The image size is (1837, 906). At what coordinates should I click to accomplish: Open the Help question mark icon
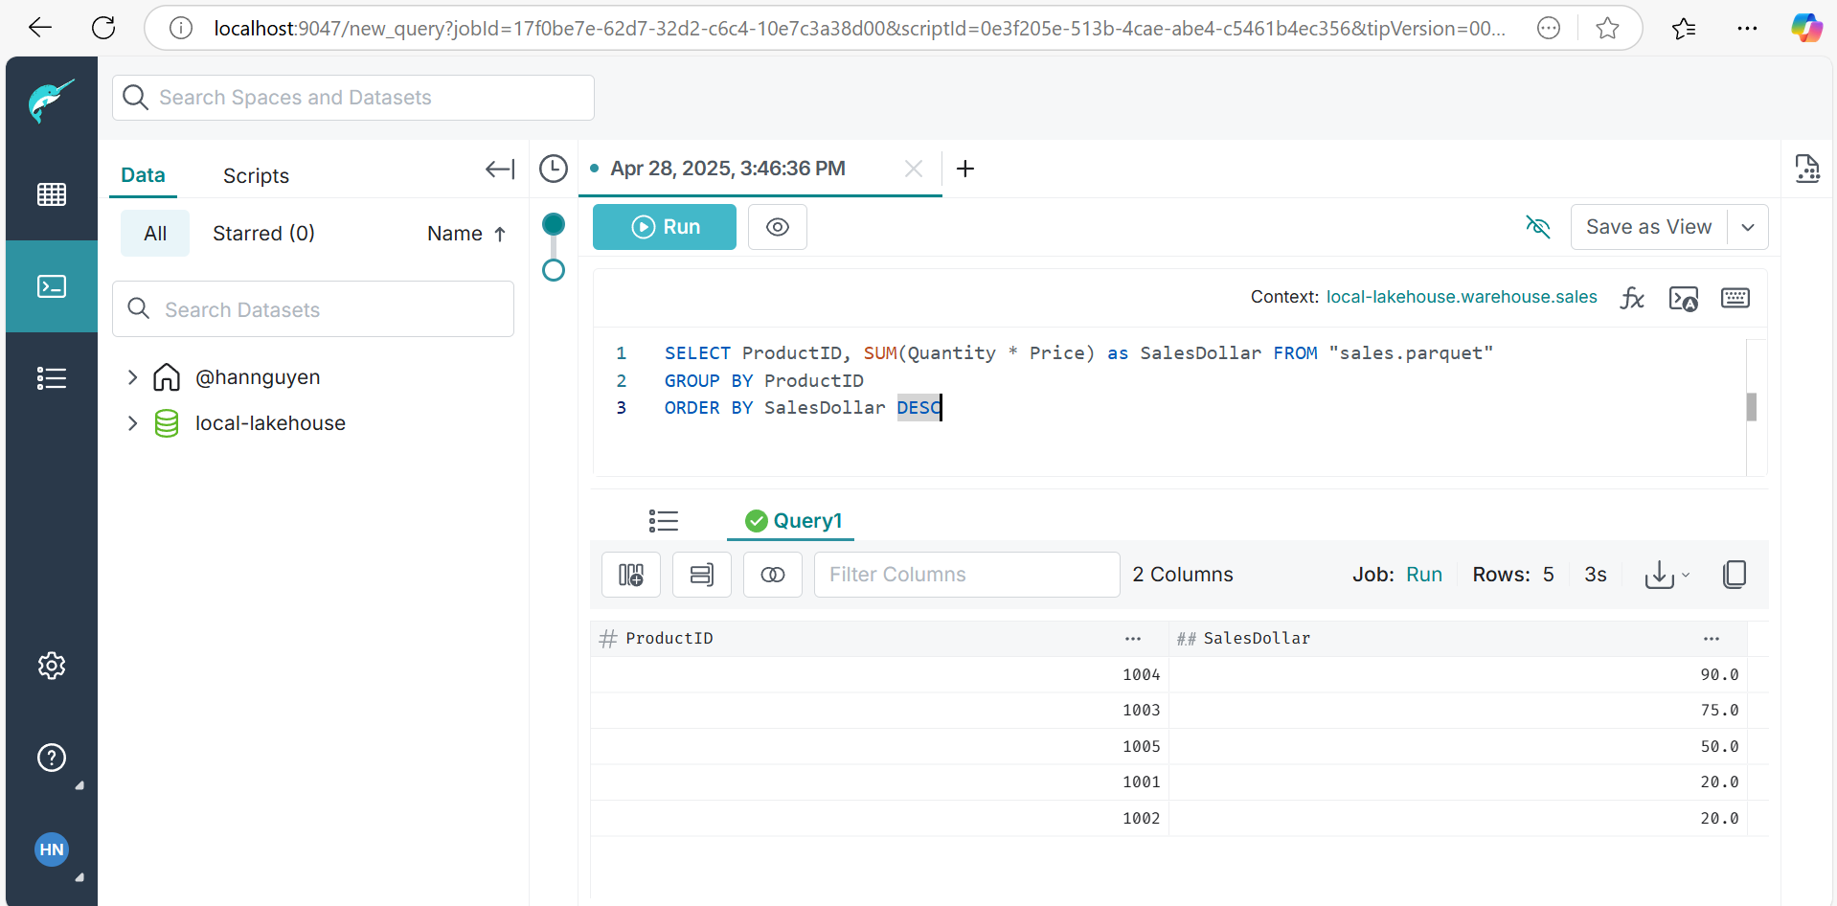[x=52, y=758]
